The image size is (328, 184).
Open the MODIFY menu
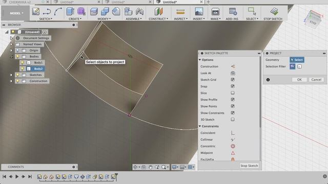(104, 19)
